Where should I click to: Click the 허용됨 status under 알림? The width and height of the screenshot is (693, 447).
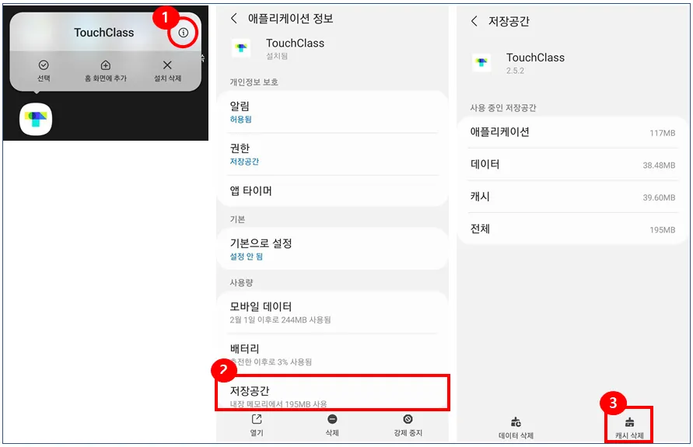pos(241,119)
